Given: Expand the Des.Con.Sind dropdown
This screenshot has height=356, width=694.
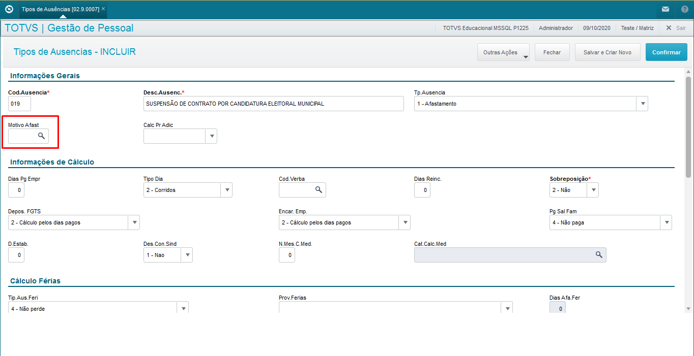Looking at the screenshot, I should coord(187,255).
